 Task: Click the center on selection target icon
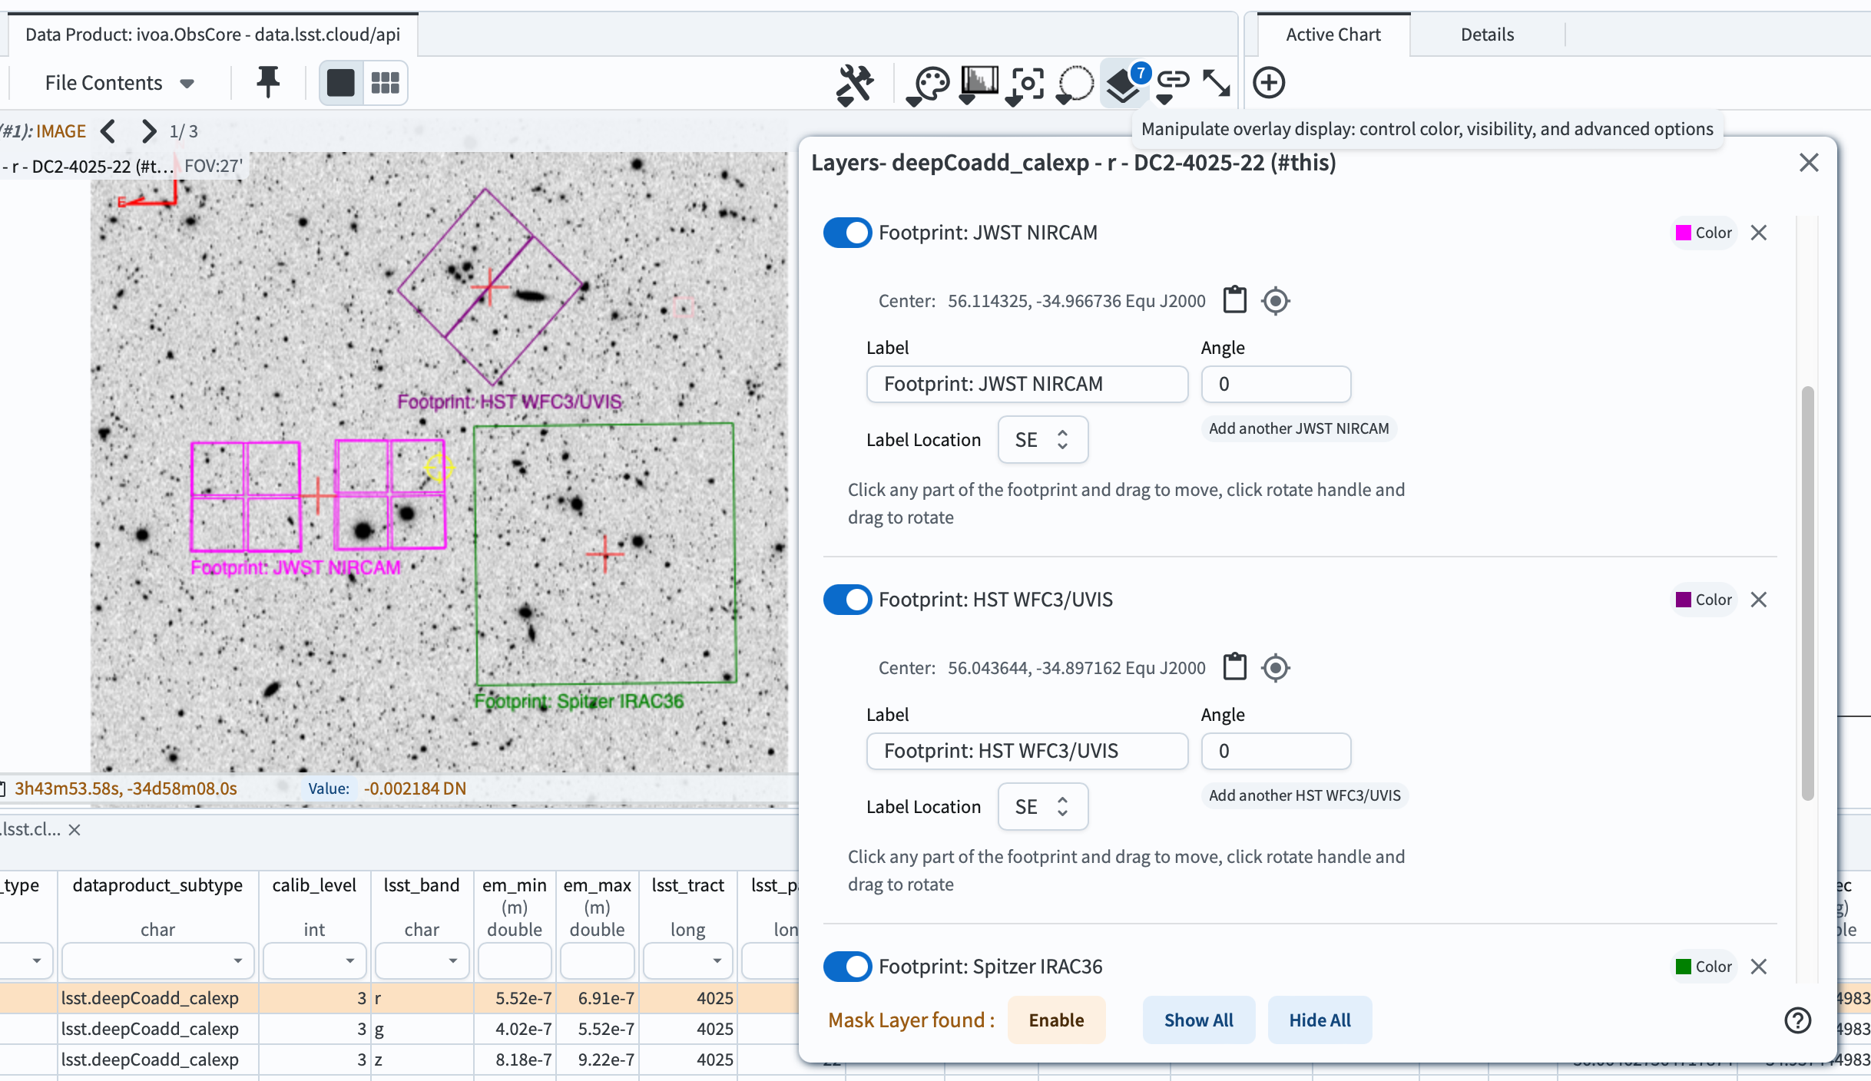1275,300
